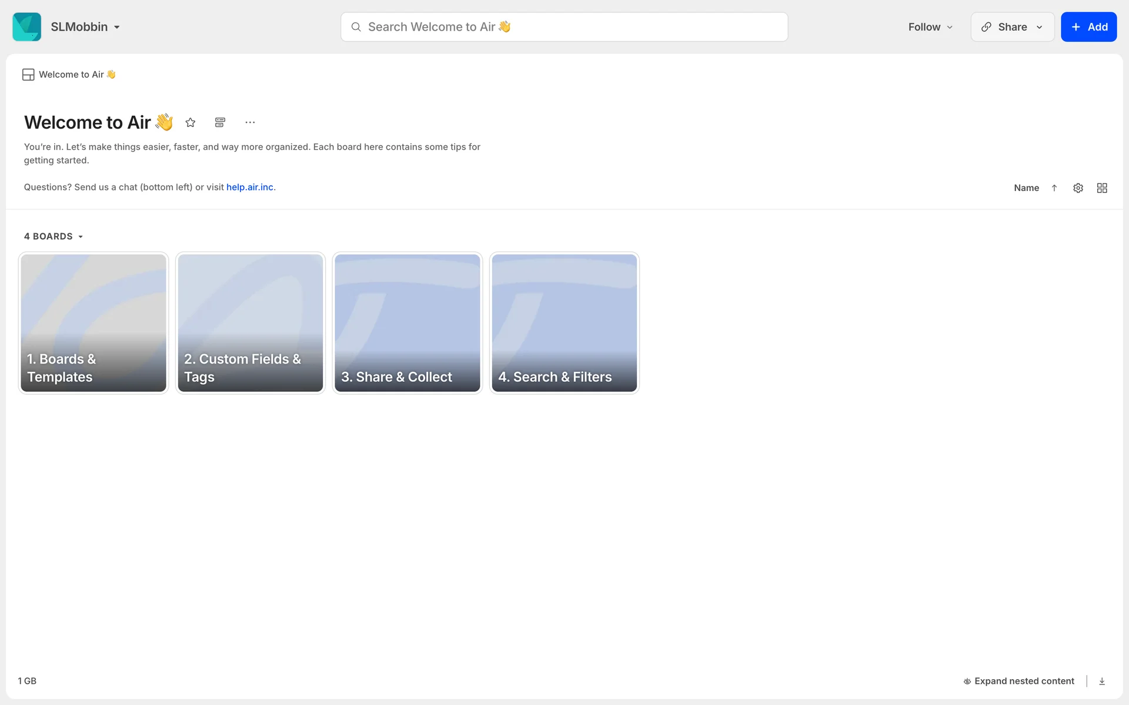The height and width of the screenshot is (705, 1129).
Task: Open the Share dropdown menu
Action: pyautogui.click(x=1012, y=27)
